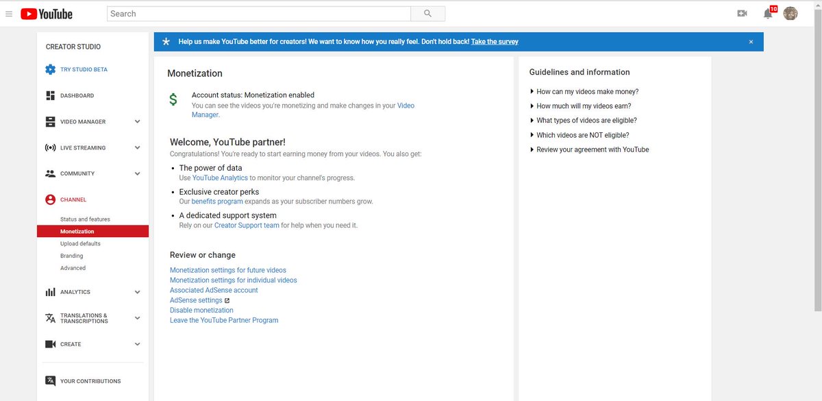Click the Community people icon

[x=50, y=173]
